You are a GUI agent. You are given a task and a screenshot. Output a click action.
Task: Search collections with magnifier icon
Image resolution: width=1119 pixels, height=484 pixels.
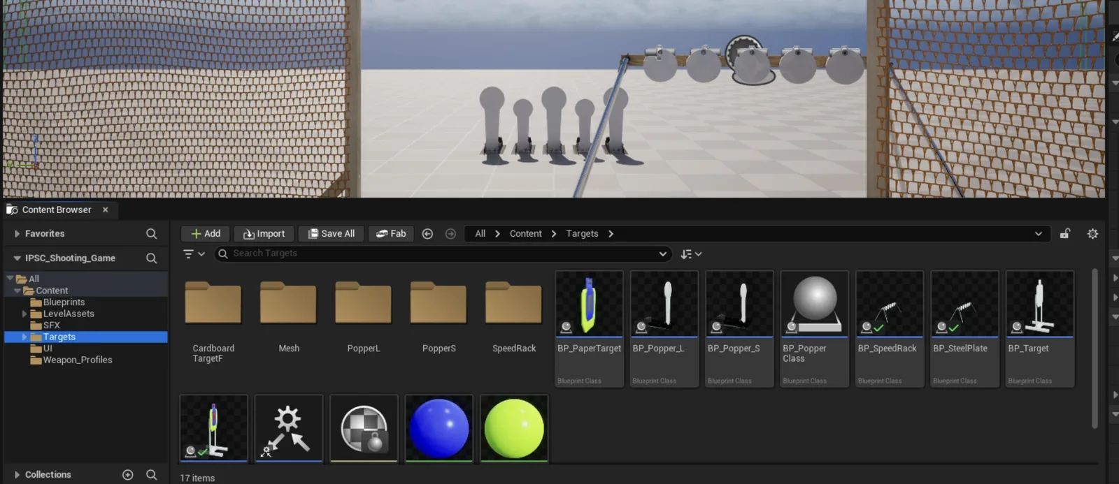tap(151, 475)
